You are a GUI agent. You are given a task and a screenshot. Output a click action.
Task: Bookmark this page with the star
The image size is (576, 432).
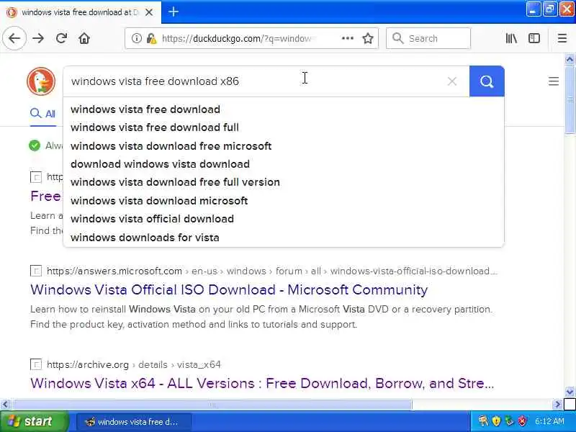(368, 38)
